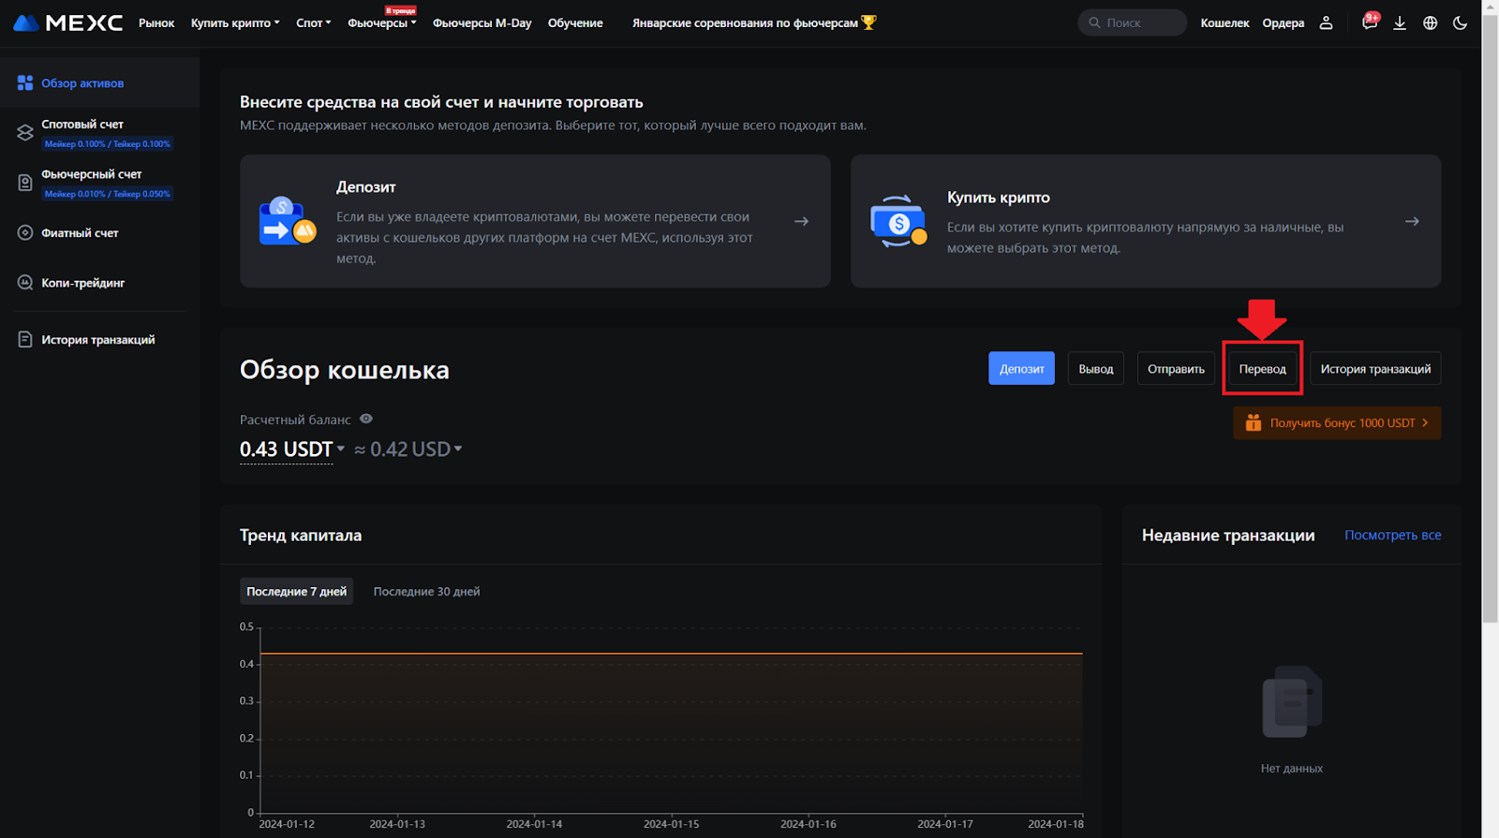Click the gift icon on bonus banner
Screen dimensions: 1499x838
[x=1253, y=423]
